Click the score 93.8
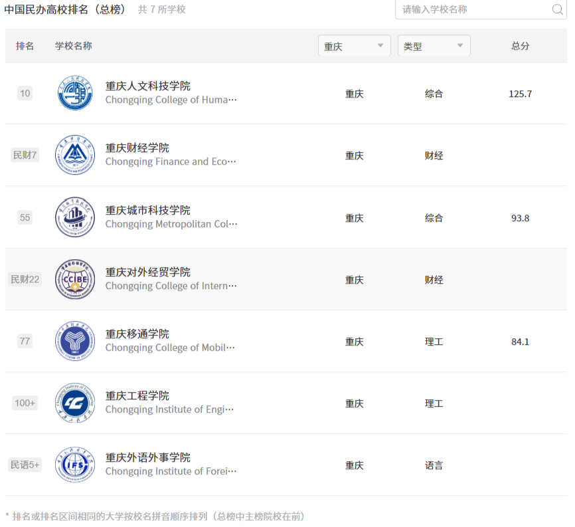Viewport: 575px width, 527px height. click(x=520, y=218)
